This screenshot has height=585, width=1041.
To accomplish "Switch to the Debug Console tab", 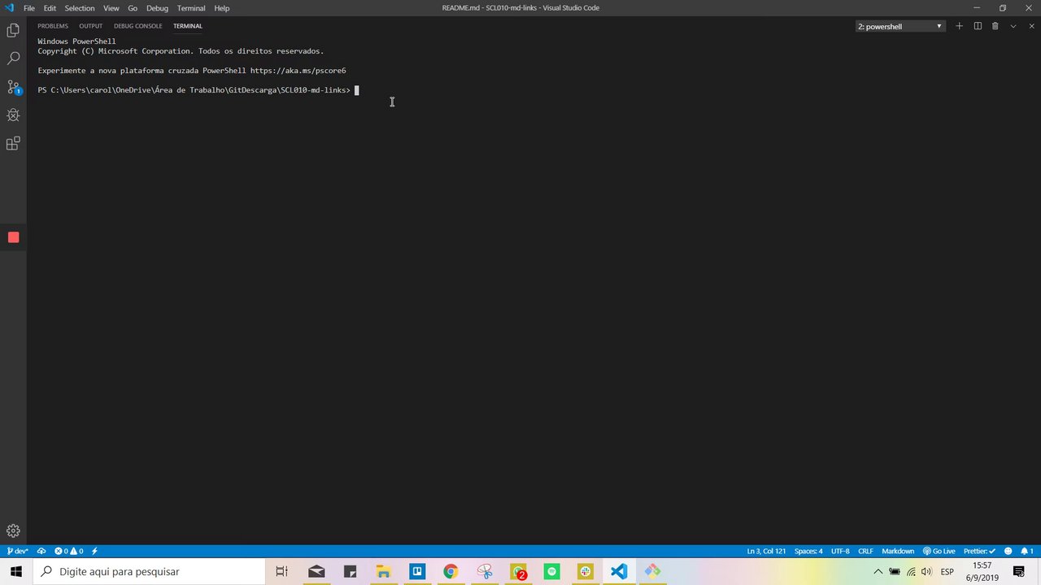I will [x=138, y=26].
